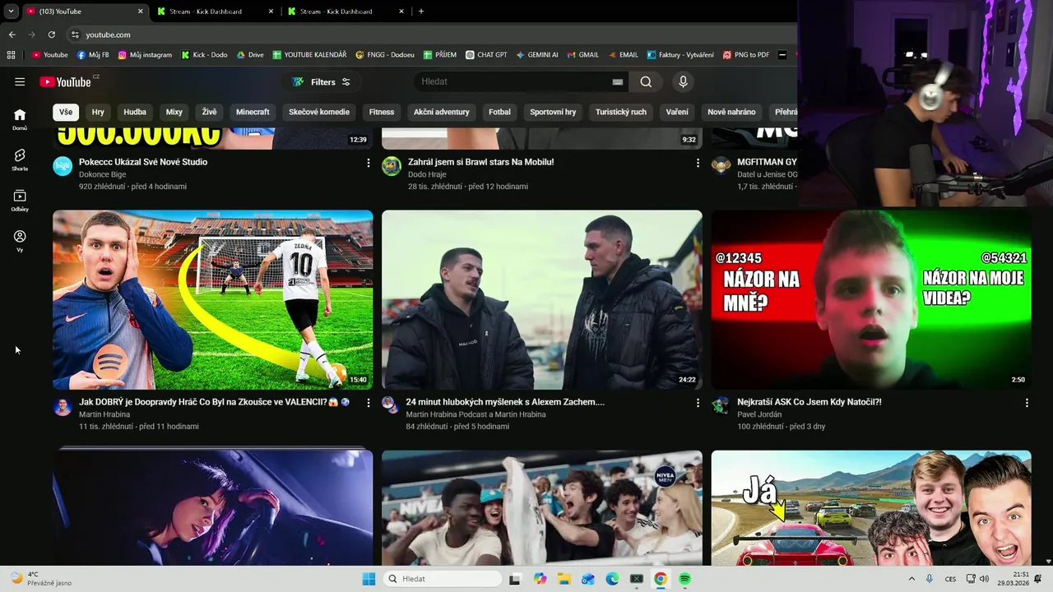Play the Valencia free-kick thumbnail video
This screenshot has width=1053, height=592.
[x=212, y=299]
